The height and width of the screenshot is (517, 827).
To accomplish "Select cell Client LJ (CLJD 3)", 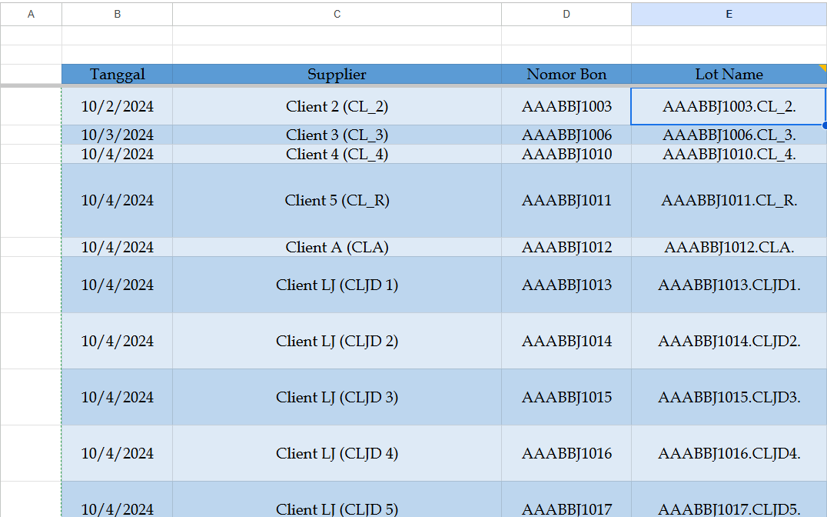I will click(337, 397).
